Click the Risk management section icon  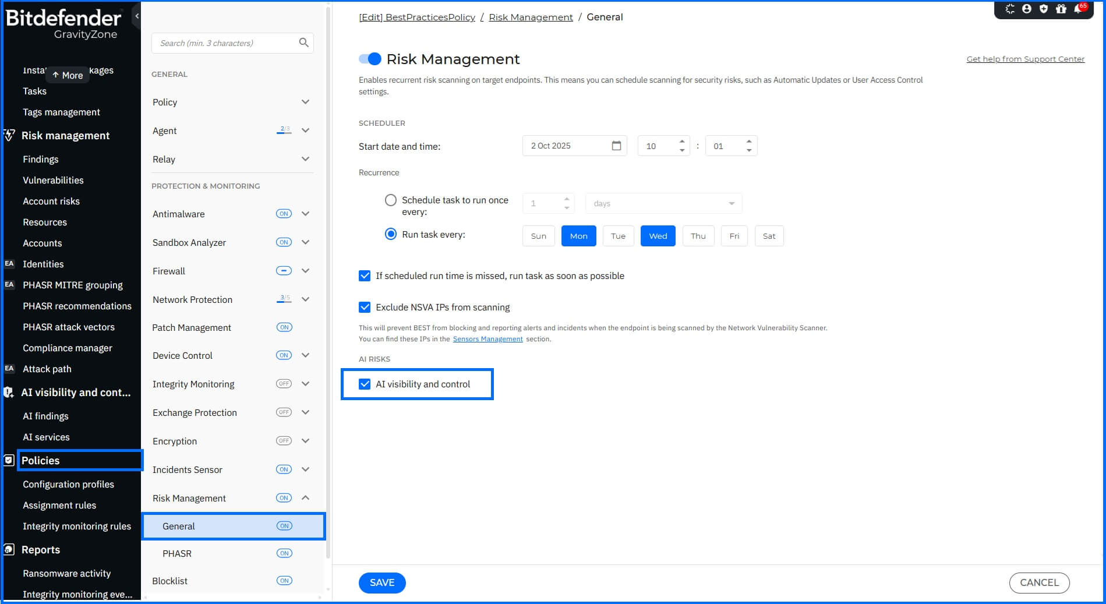pyautogui.click(x=9, y=135)
